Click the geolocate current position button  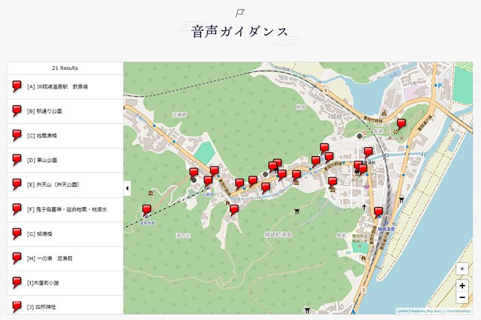(x=462, y=268)
